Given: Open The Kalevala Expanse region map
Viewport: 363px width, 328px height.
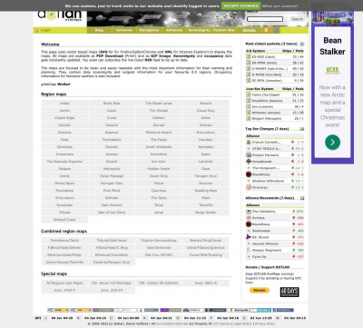Looking at the screenshot, I should coord(64,162).
